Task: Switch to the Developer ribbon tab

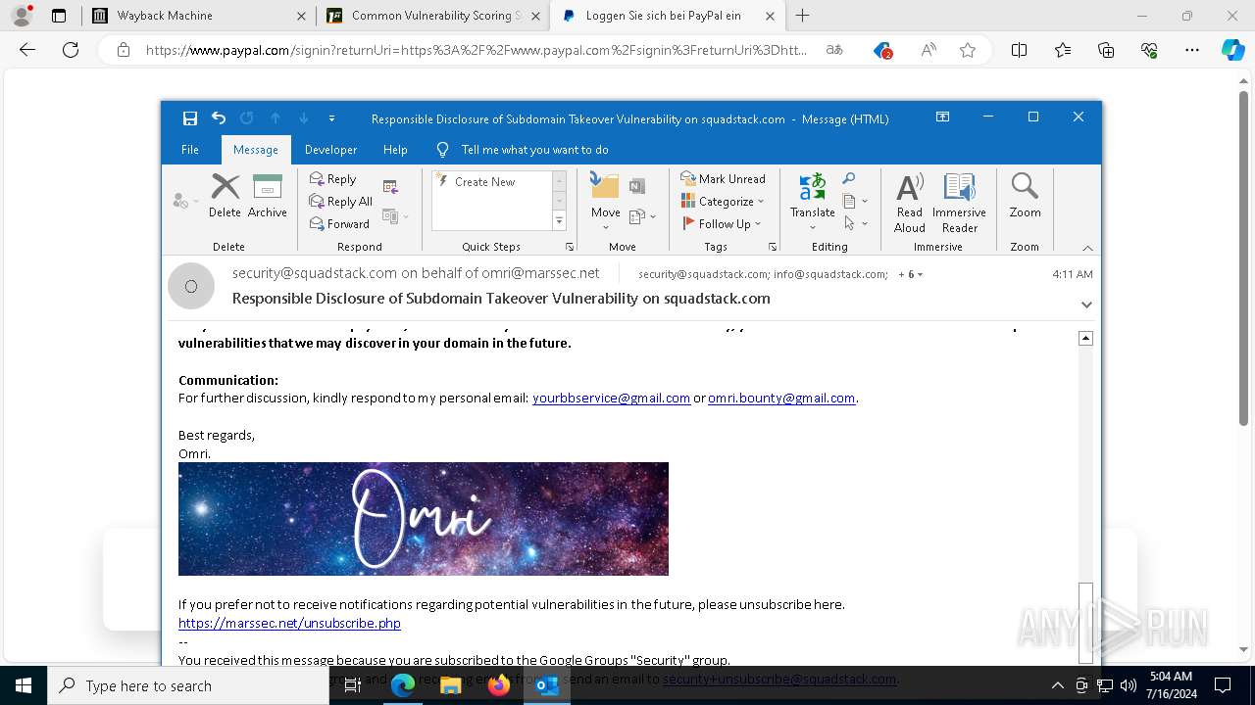Action: click(330, 150)
